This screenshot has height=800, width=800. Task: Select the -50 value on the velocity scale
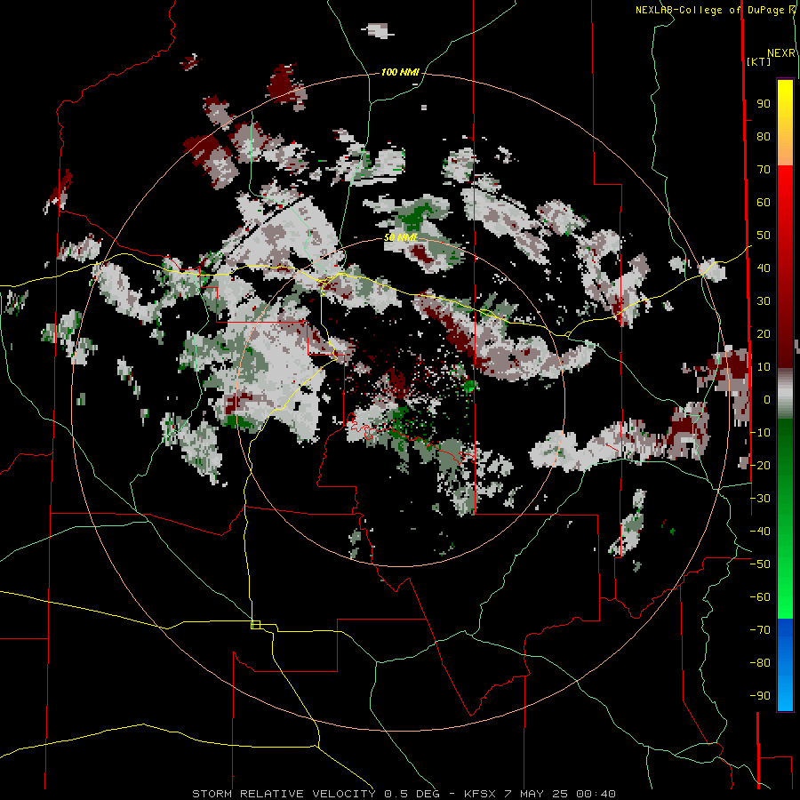[760, 564]
